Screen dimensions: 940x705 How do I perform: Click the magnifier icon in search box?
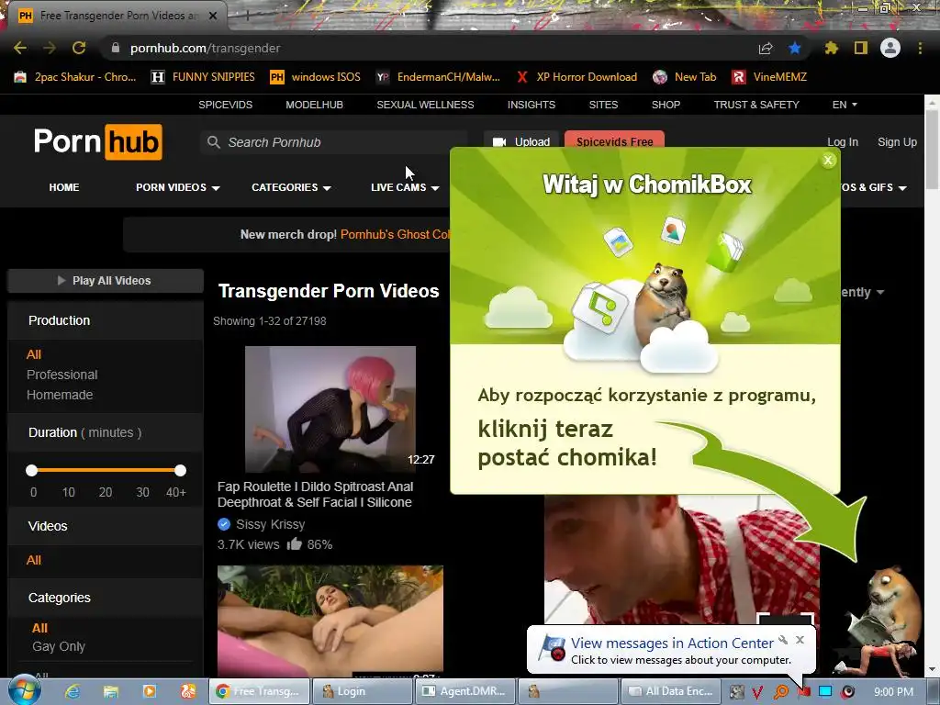click(213, 142)
